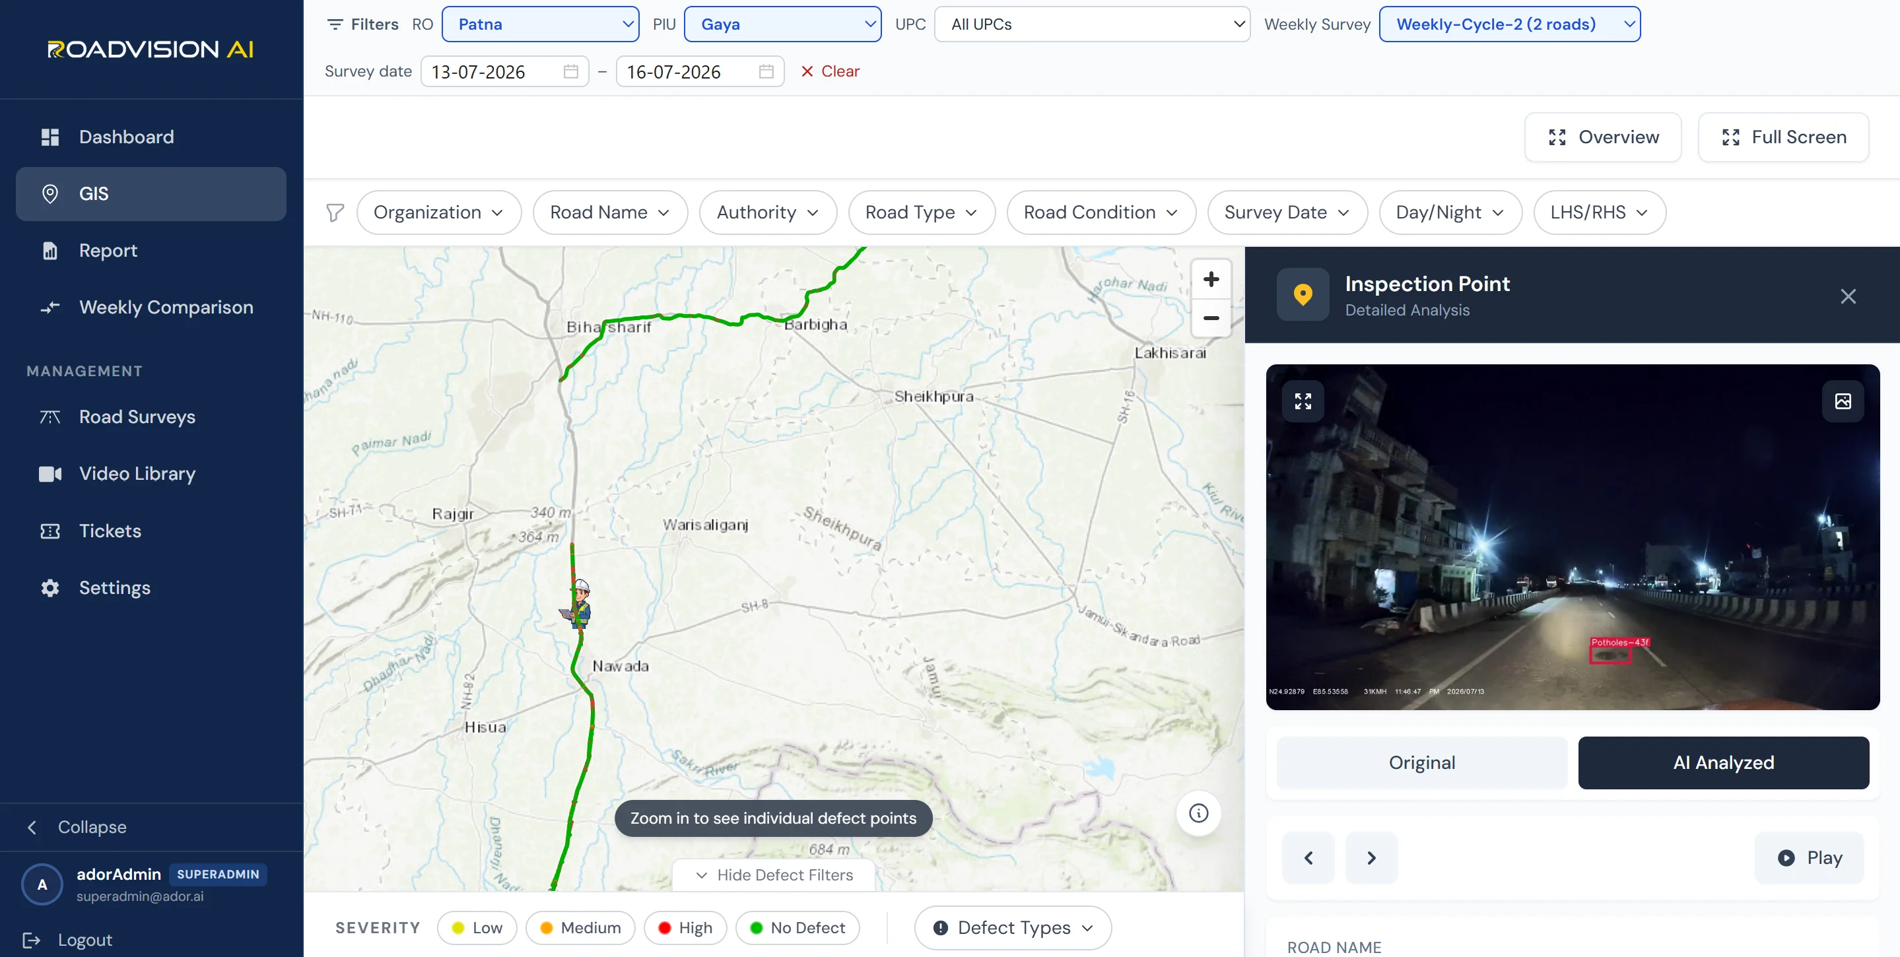Toggle Medium severity filter
The width and height of the screenshot is (1900, 957).
click(x=580, y=927)
